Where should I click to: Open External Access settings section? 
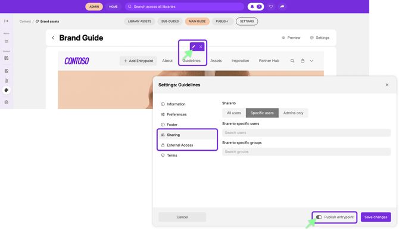[x=187, y=145]
